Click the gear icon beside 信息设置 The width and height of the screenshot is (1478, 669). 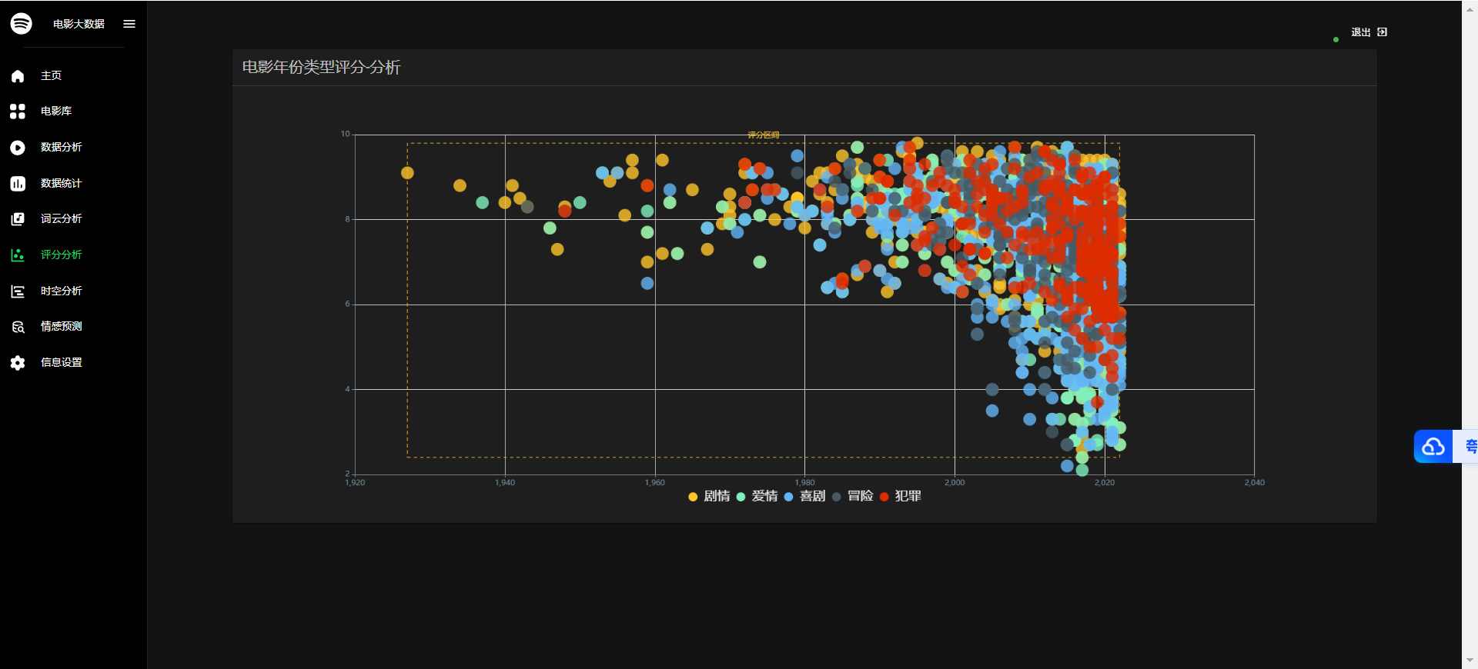point(18,363)
